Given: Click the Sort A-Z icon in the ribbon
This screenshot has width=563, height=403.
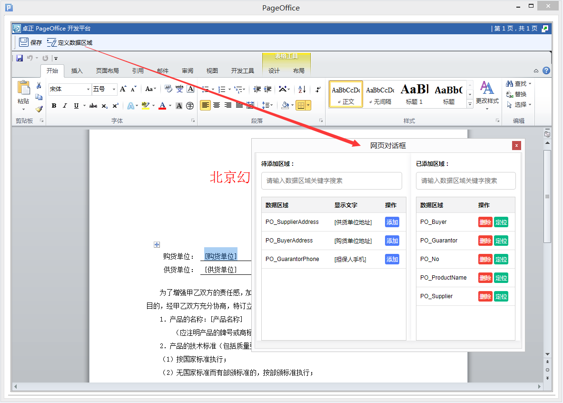Looking at the screenshot, I should (x=302, y=89).
